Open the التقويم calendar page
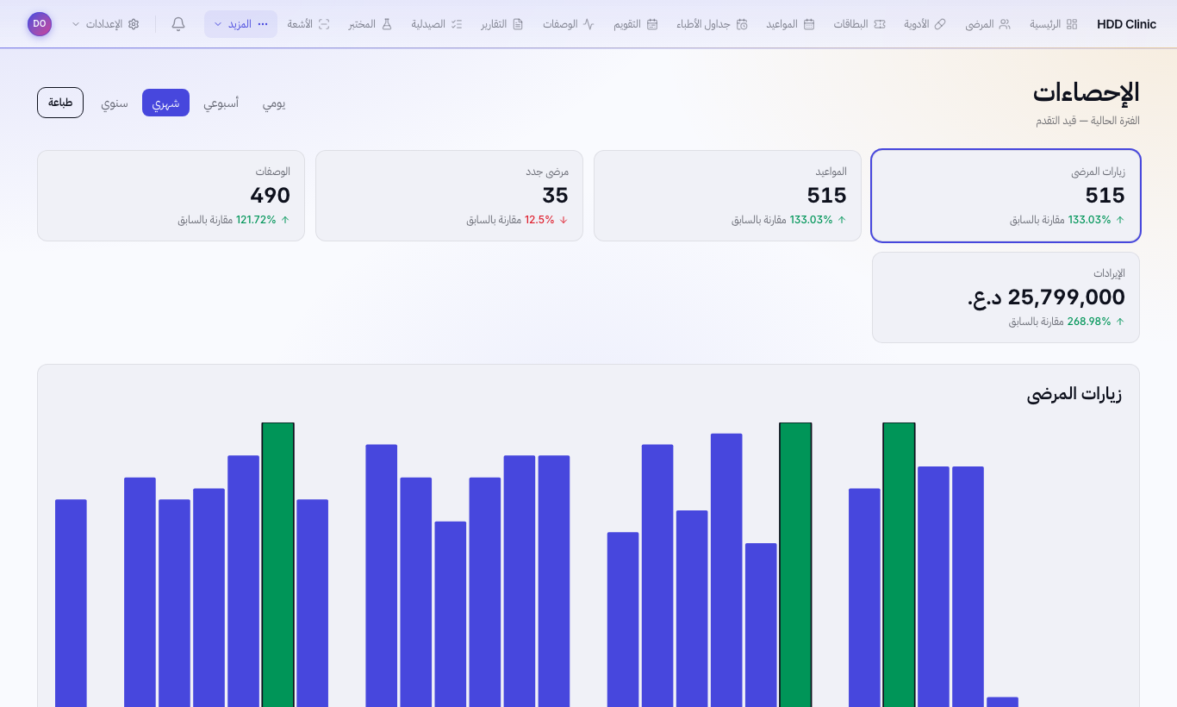Image resolution: width=1177 pixels, height=707 pixels. pos(635,24)
